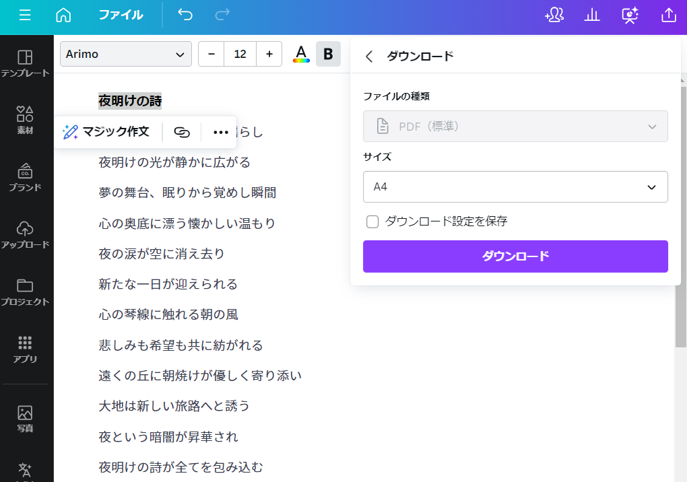Click the line 夢の舞台、眠りから覚めし瞬間

[187, 193]
